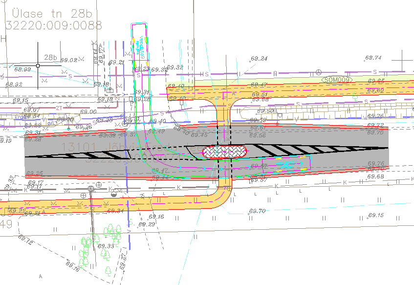Click the elevation value 69.60
This screenshot has width=414, height=285.
pyautogui.click(x=376, y=90)
